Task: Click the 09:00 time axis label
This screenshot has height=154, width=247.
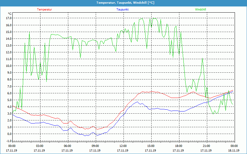Action: [95, 146]
